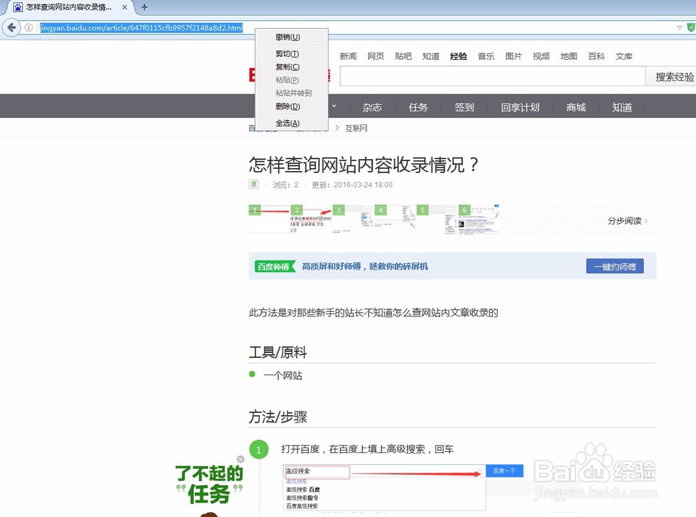Click the 原 original badge under the title
Screen dimensions: 696x517
[x=253, y=184]
